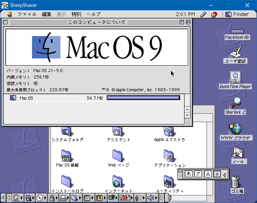Select the Mac OS 情報 folder
This screenshot has width=257, height=203.
(x=67, y=158)
